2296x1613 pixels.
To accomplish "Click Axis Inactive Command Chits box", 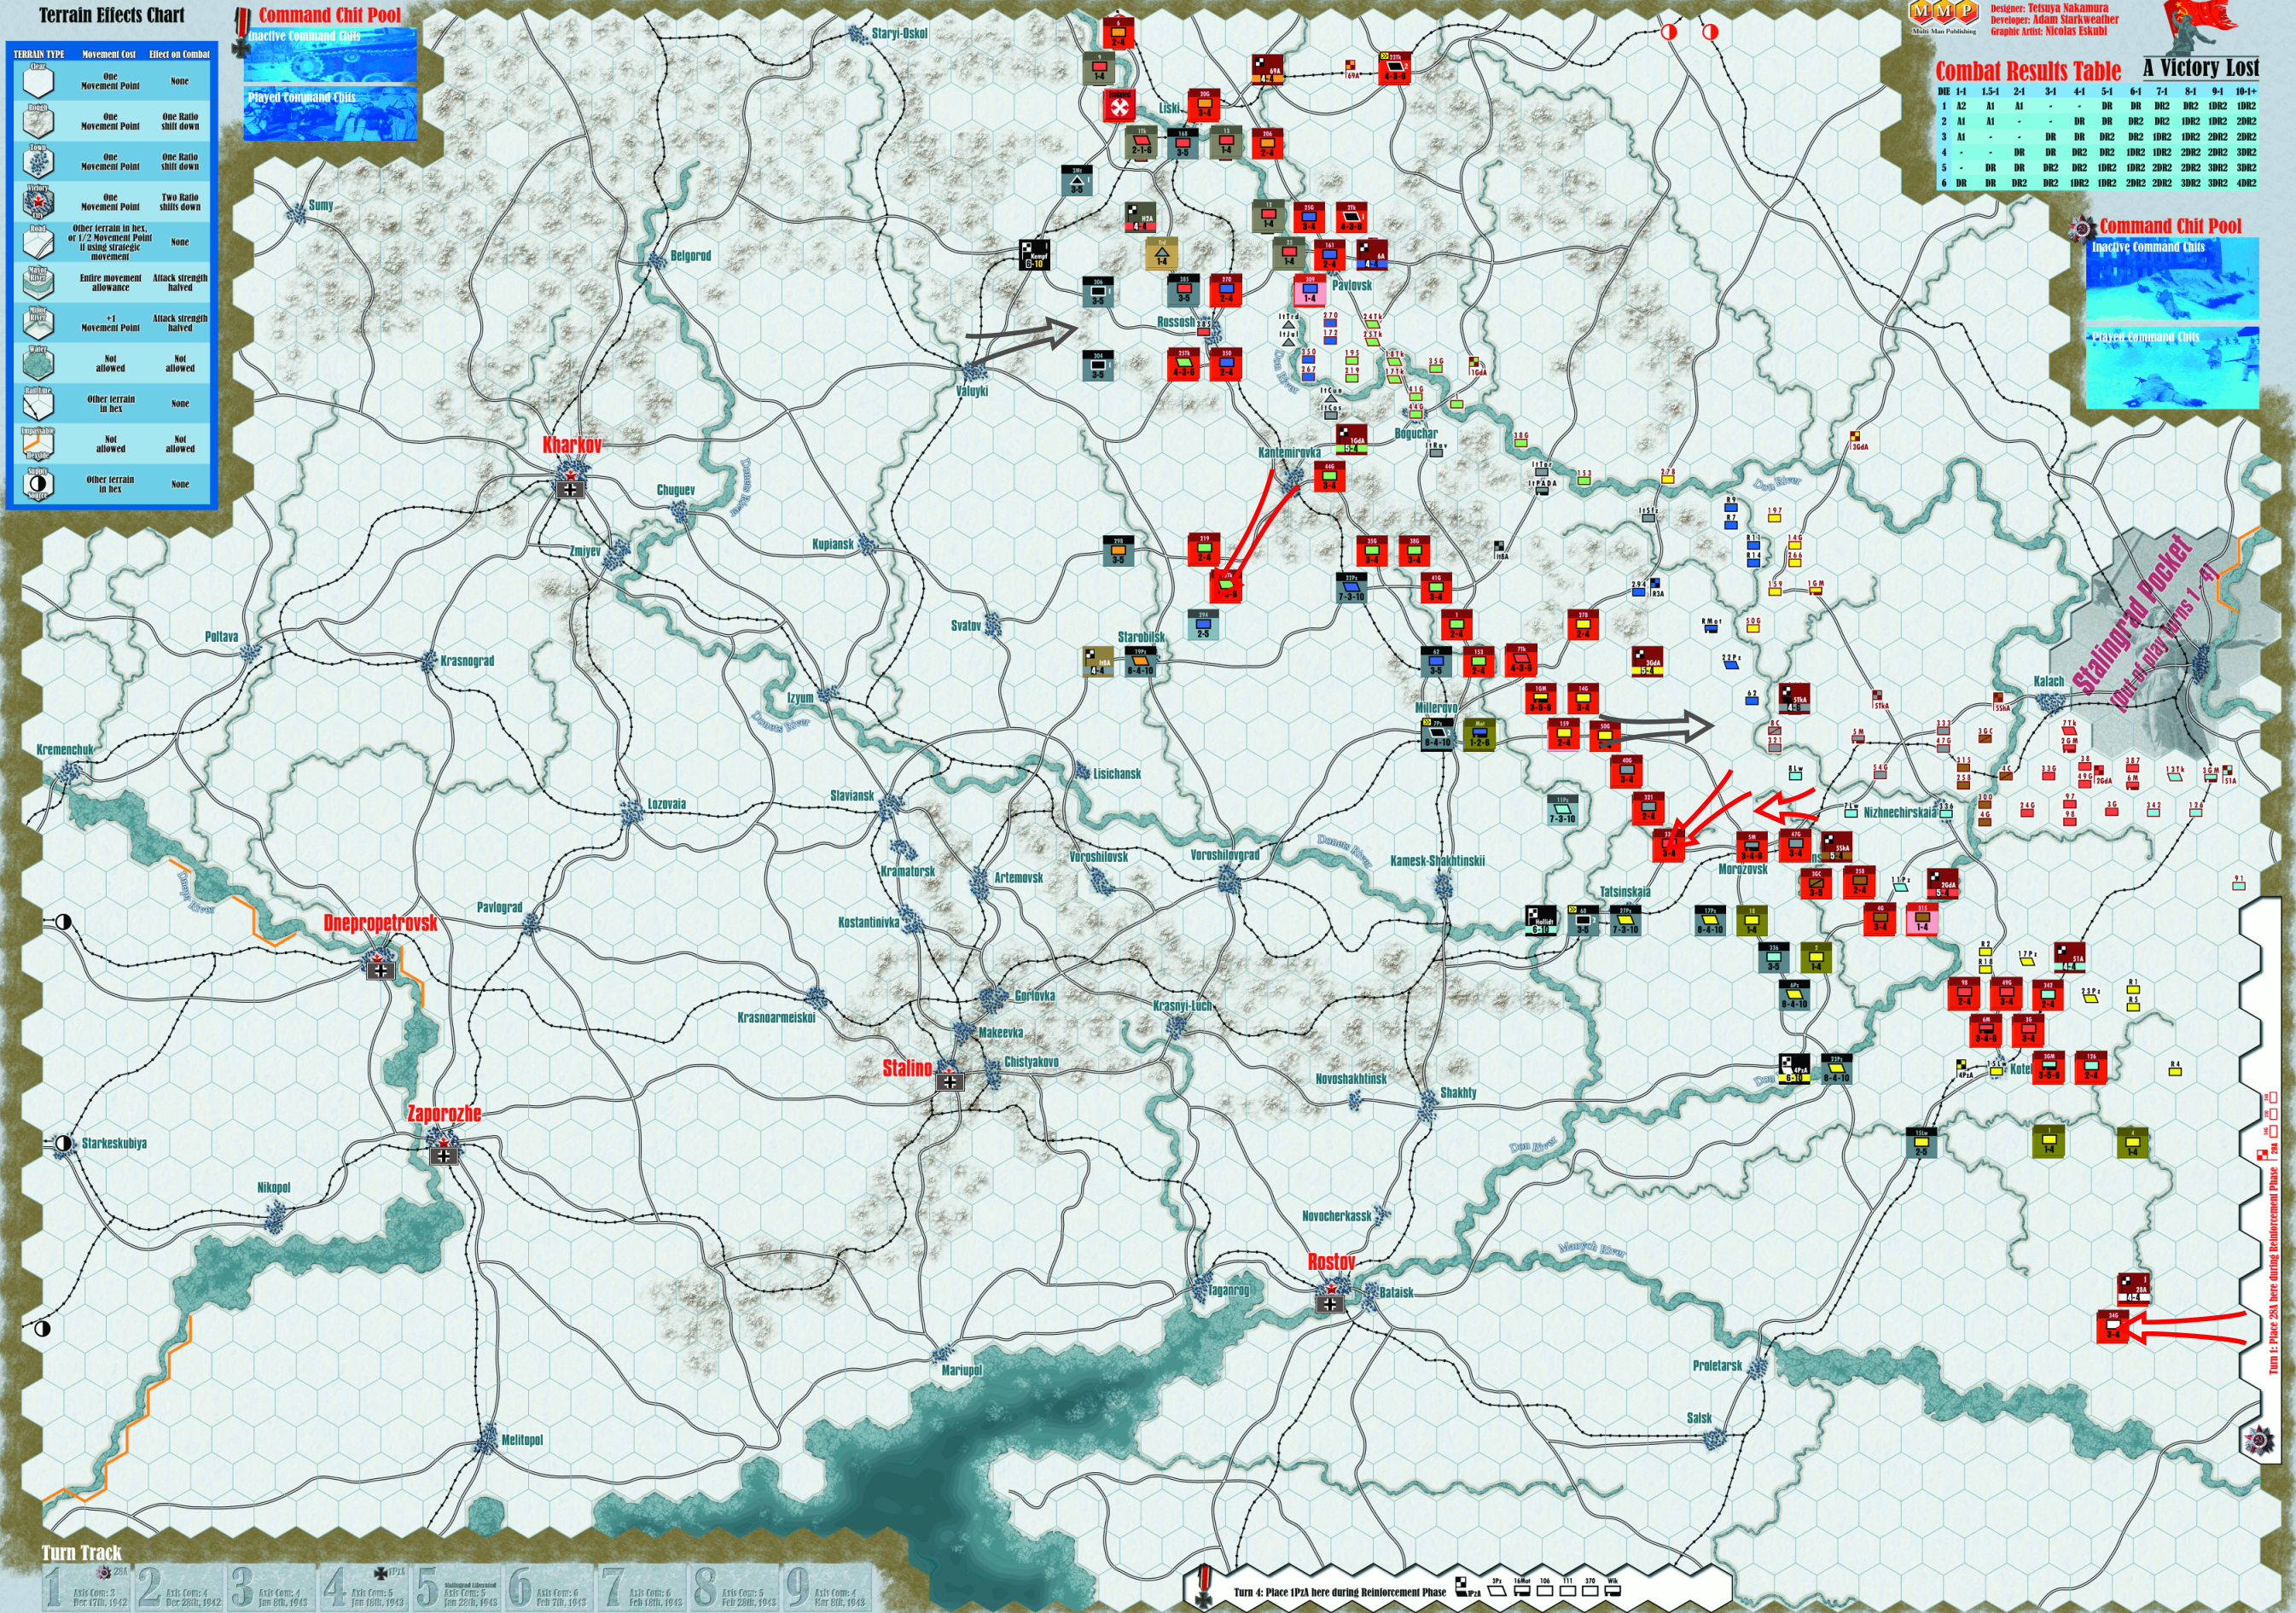I will pyautogui.click(x=331, y=56).
